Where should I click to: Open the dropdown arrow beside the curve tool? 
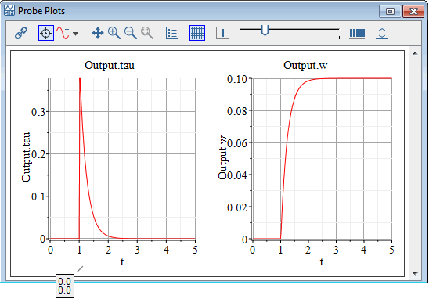coord(75,34)
